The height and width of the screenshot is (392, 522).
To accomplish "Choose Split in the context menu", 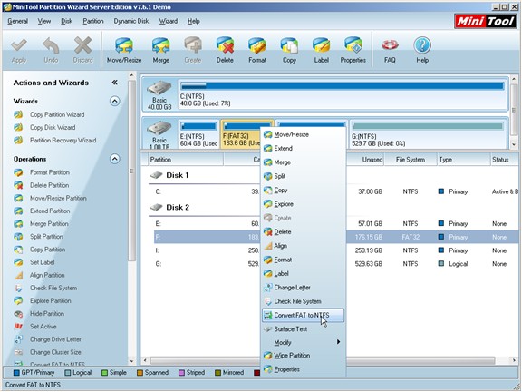I will [303, 176].
